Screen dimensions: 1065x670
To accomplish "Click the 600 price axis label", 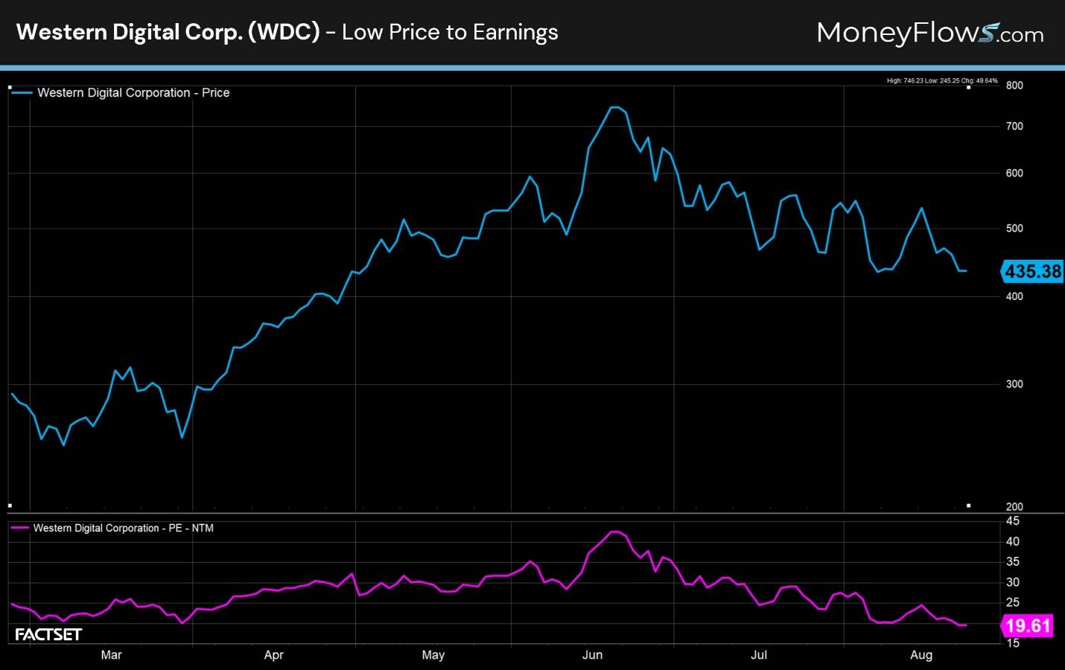I will click(1014, 173).
